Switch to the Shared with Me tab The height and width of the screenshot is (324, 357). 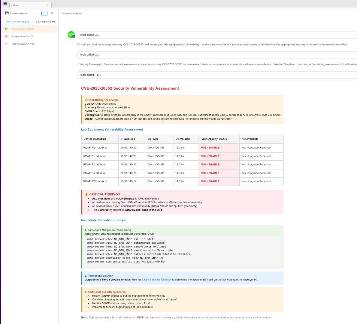click(46, 22)
